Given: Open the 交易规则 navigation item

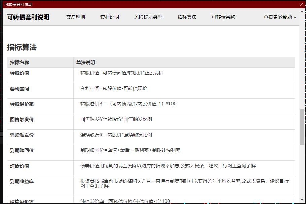Looking at the screenshot, I should [x=76, y=16].
